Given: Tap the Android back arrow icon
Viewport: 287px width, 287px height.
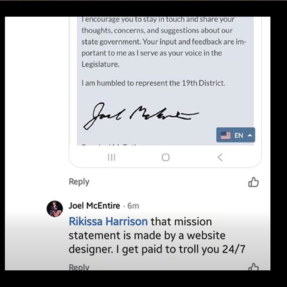Looking at the screenshot, I should click(x=220, y=157).
